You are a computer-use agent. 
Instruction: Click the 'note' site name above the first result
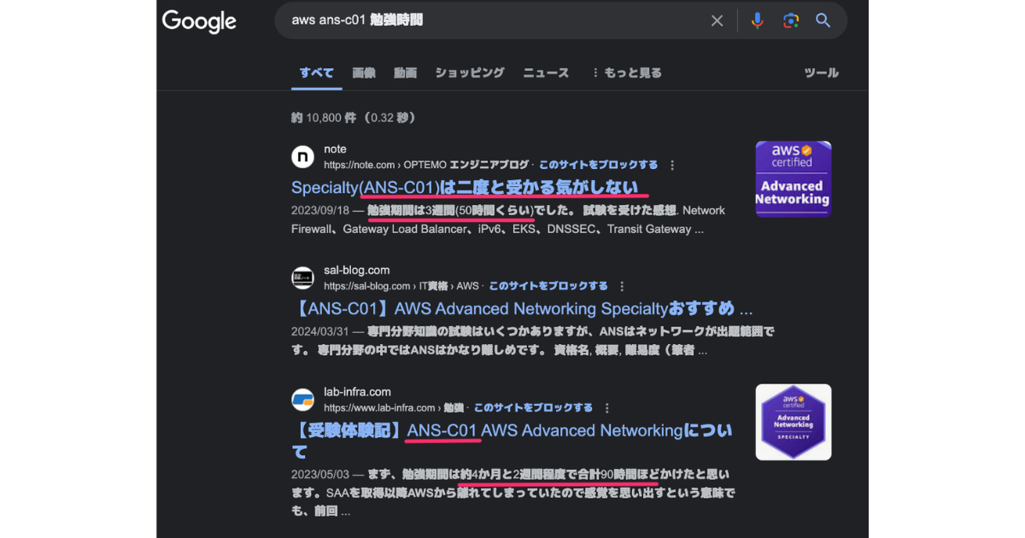click(x=335, y=149)
